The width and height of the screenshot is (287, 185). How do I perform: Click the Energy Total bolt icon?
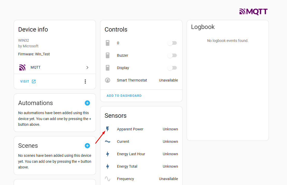point(108,166)
